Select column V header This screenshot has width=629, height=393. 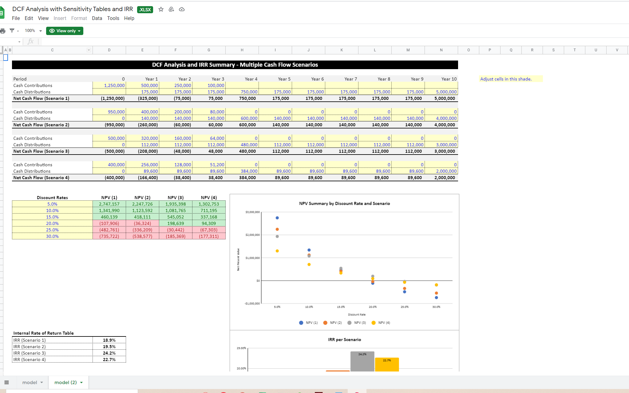(x=617, y=50)
